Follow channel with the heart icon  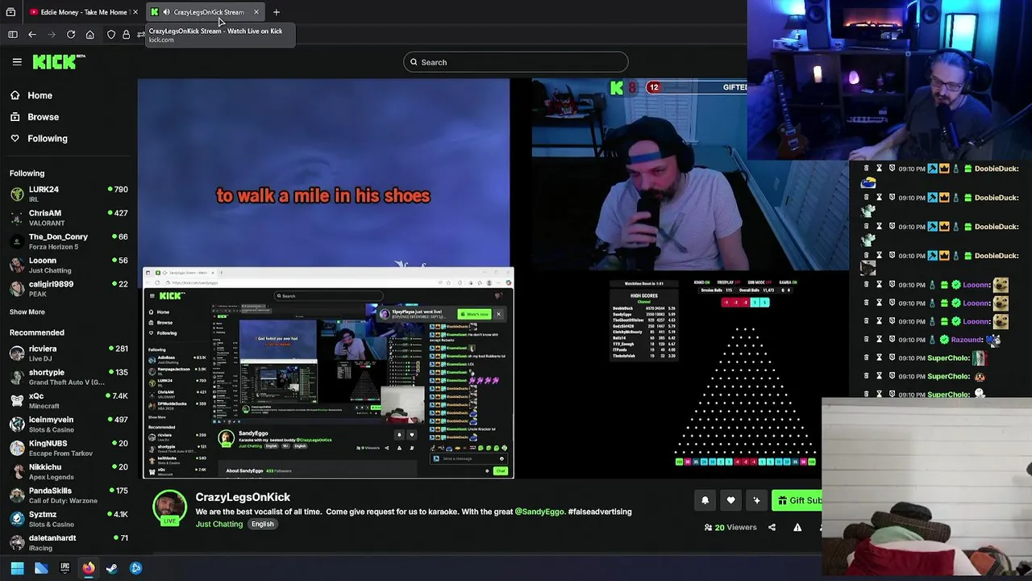(x=730, y=500)
